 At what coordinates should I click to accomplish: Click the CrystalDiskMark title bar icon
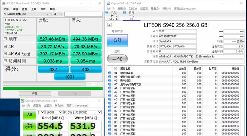coord(23,101)
